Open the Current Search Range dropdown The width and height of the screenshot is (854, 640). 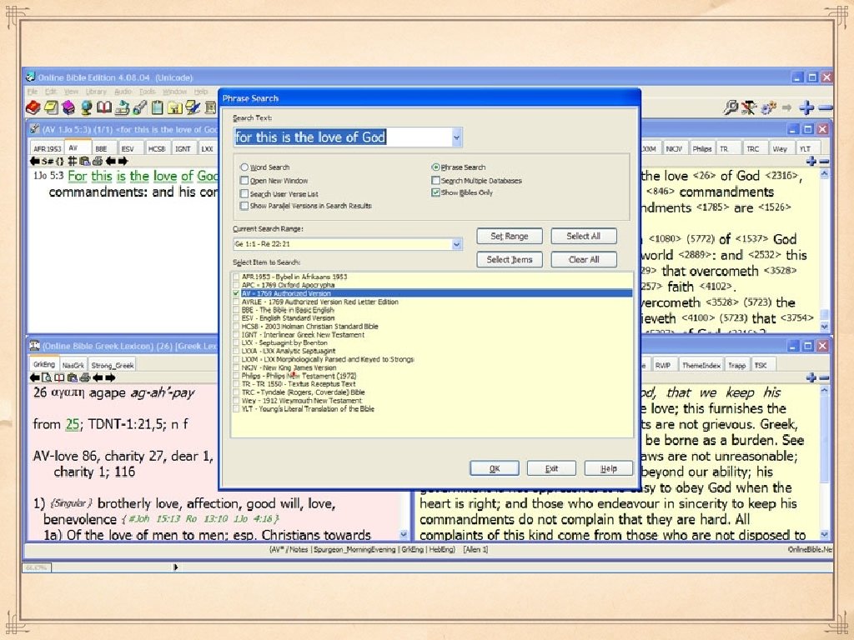pyautogui.click(x=456, y=244)
